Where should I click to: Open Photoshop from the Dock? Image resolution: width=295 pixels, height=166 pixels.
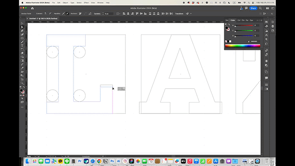coord(112,161)
